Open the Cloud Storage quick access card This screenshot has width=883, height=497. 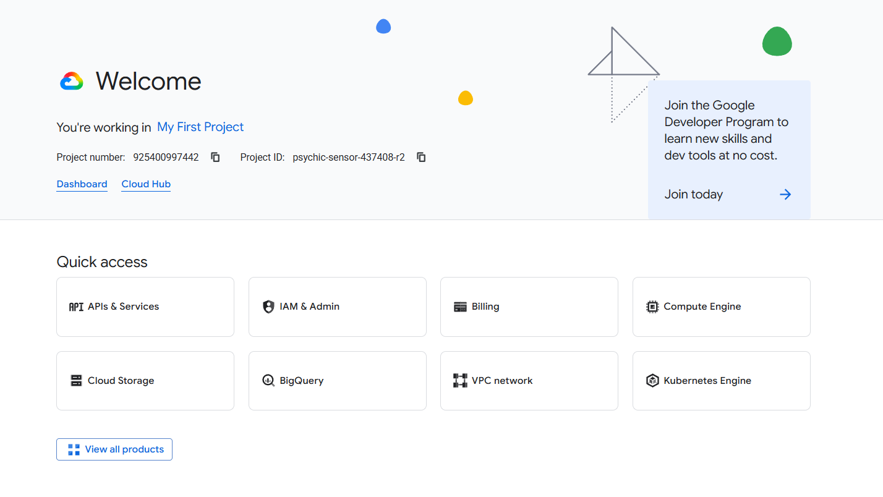(145, 381)
